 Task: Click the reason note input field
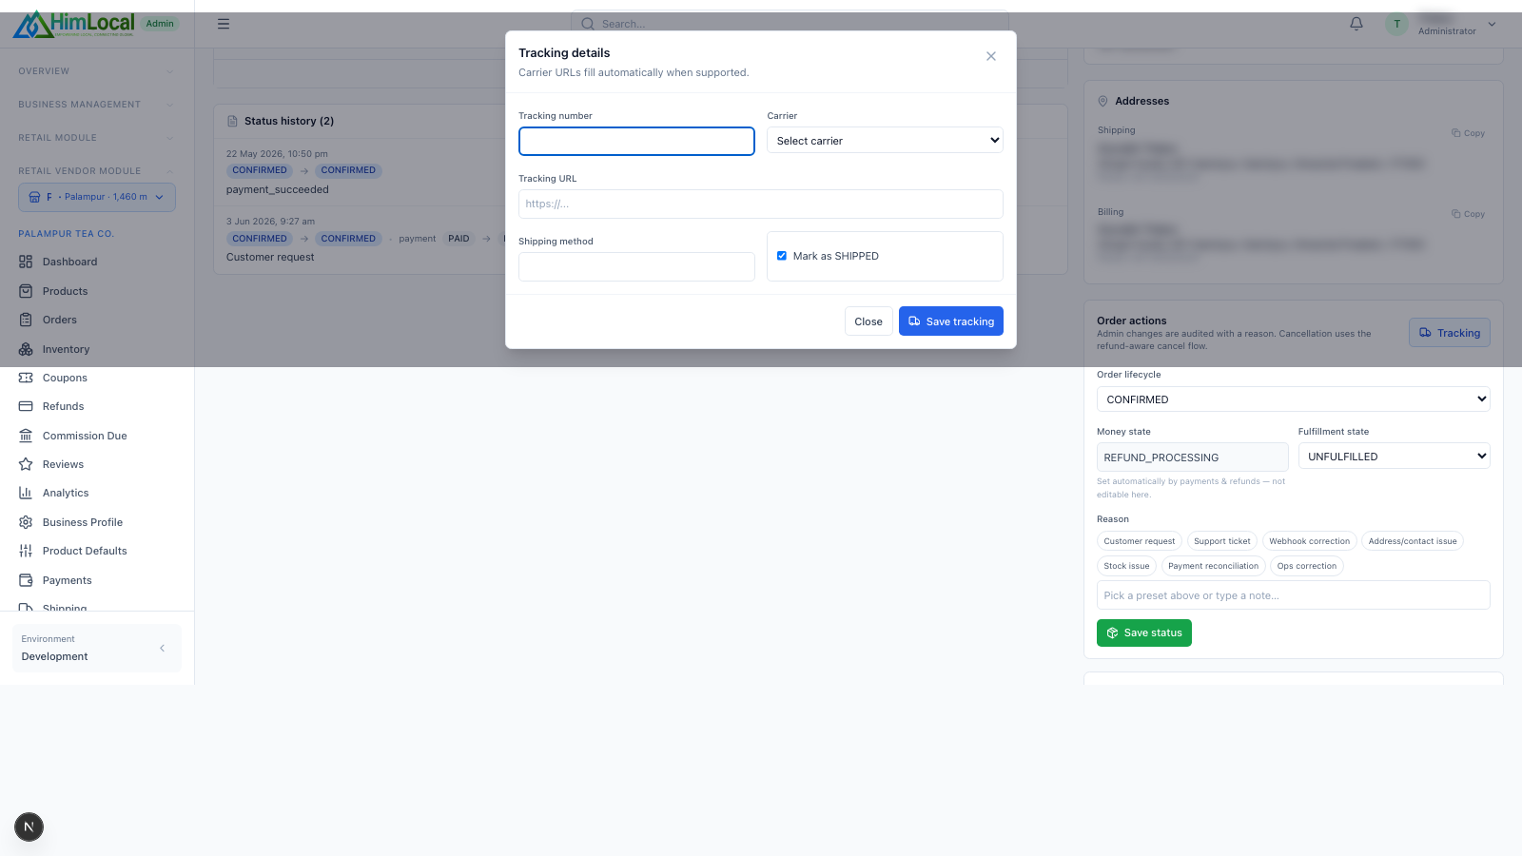coord(1294,595)
